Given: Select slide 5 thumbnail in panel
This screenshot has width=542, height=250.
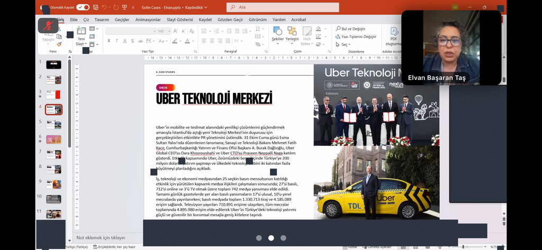Looking at the screenshot, I should pos(53,125).
